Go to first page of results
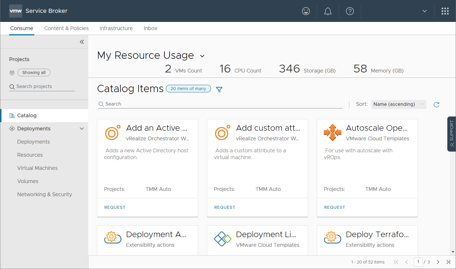The height and width of the screenshot is (269, 456). (x=396, y=262)
